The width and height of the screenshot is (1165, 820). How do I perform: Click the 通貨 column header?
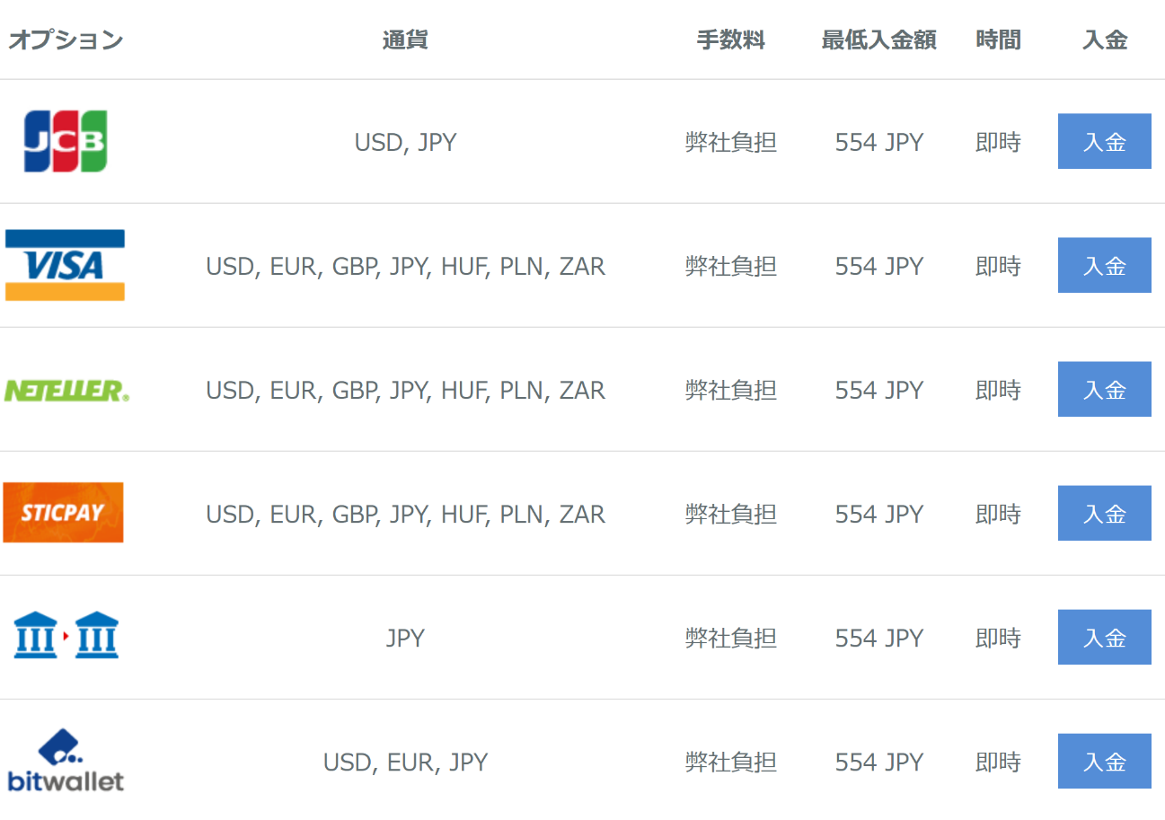click(405, 40)
